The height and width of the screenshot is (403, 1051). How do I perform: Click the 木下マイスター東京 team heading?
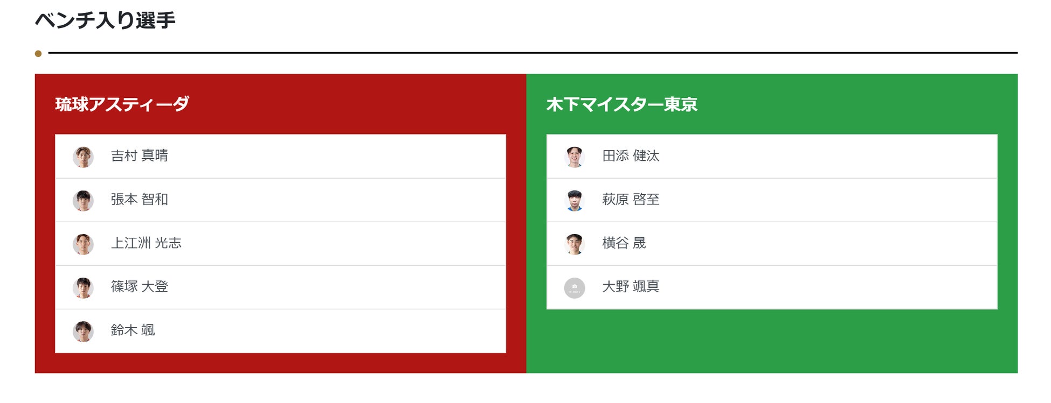click(622, 104)
